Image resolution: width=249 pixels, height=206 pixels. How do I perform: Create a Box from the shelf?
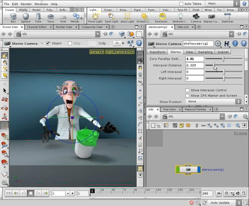coord(13,18)
